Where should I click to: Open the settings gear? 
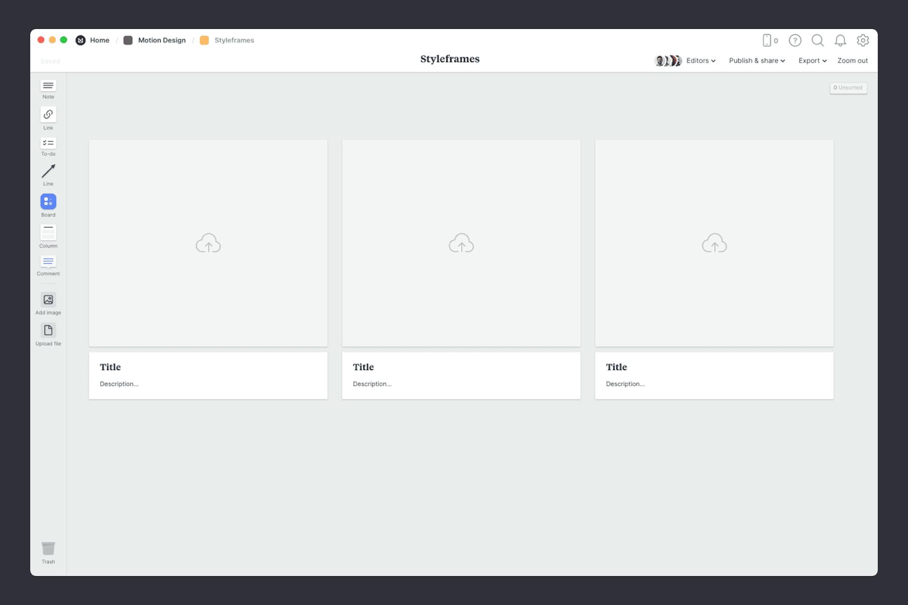pos(863,40)
